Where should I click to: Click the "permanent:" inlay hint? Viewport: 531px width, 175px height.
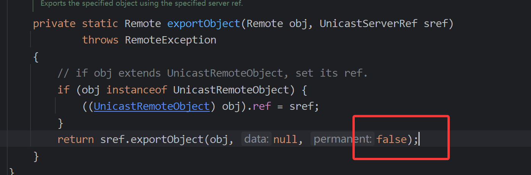342,140
